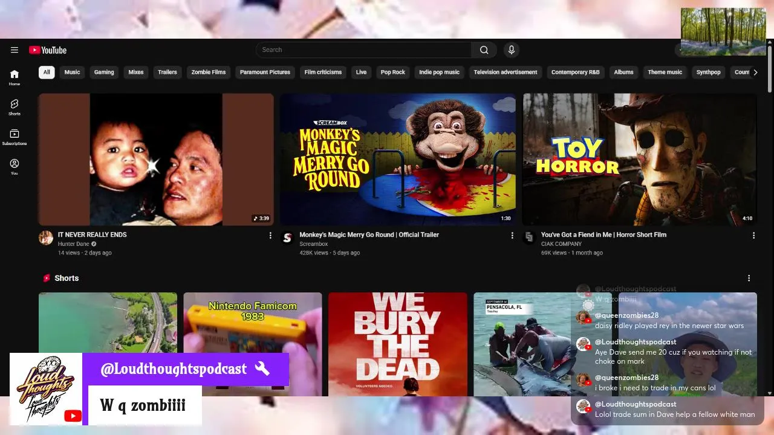Open the Shorts section options menu
Image resolution: width=774 pixels, height=435 pixels.
749,278
